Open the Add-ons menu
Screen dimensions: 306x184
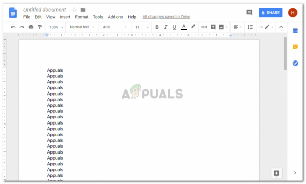click(115, 17)
